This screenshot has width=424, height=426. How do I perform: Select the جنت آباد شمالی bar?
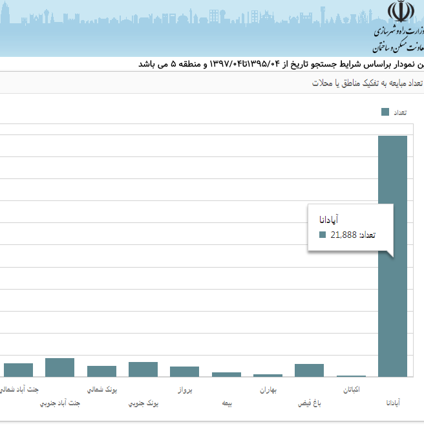[18, 369]
